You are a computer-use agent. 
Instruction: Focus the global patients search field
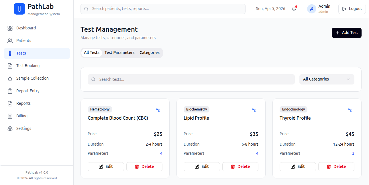click(163, 9)
